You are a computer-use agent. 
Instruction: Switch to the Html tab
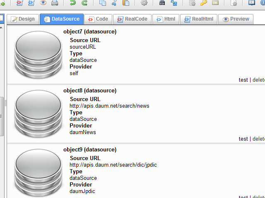(x=166, y=19)
